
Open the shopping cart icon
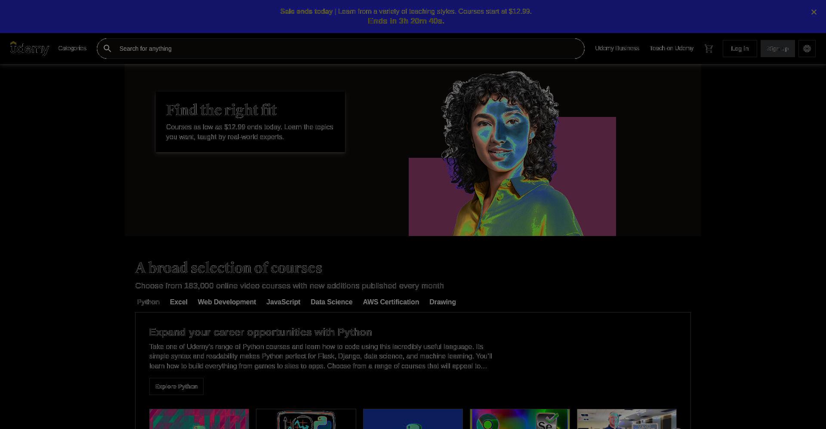[709, 49]
